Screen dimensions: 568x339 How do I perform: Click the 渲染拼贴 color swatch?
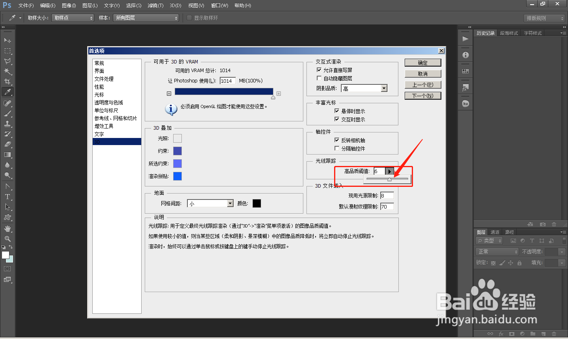(x=177, y=176)
